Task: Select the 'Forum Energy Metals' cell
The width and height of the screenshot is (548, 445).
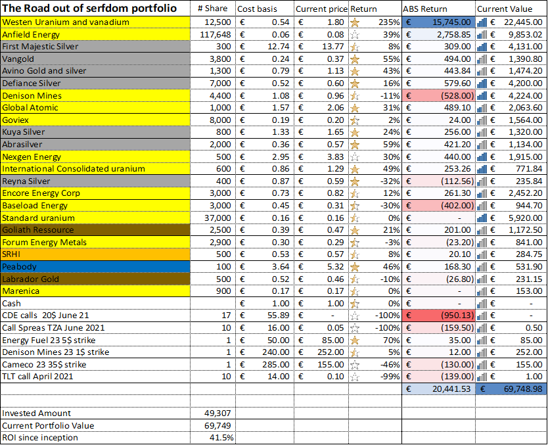Action: pyautogui.click(x=95, y=243)
